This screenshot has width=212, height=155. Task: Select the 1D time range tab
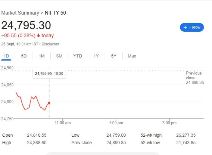point(6,56)
